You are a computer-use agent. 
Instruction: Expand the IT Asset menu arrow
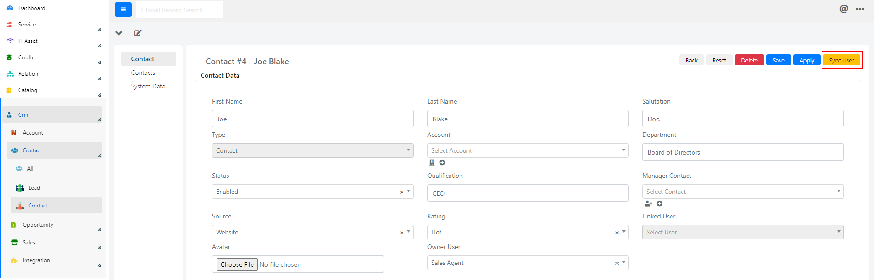pyautogui.click(x=99, y=46)
